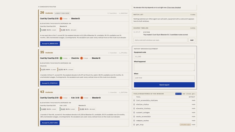235x132 pixels.
Task: Click the EL374 elevator chip at Church Av
Action: (x=49, y=70)
